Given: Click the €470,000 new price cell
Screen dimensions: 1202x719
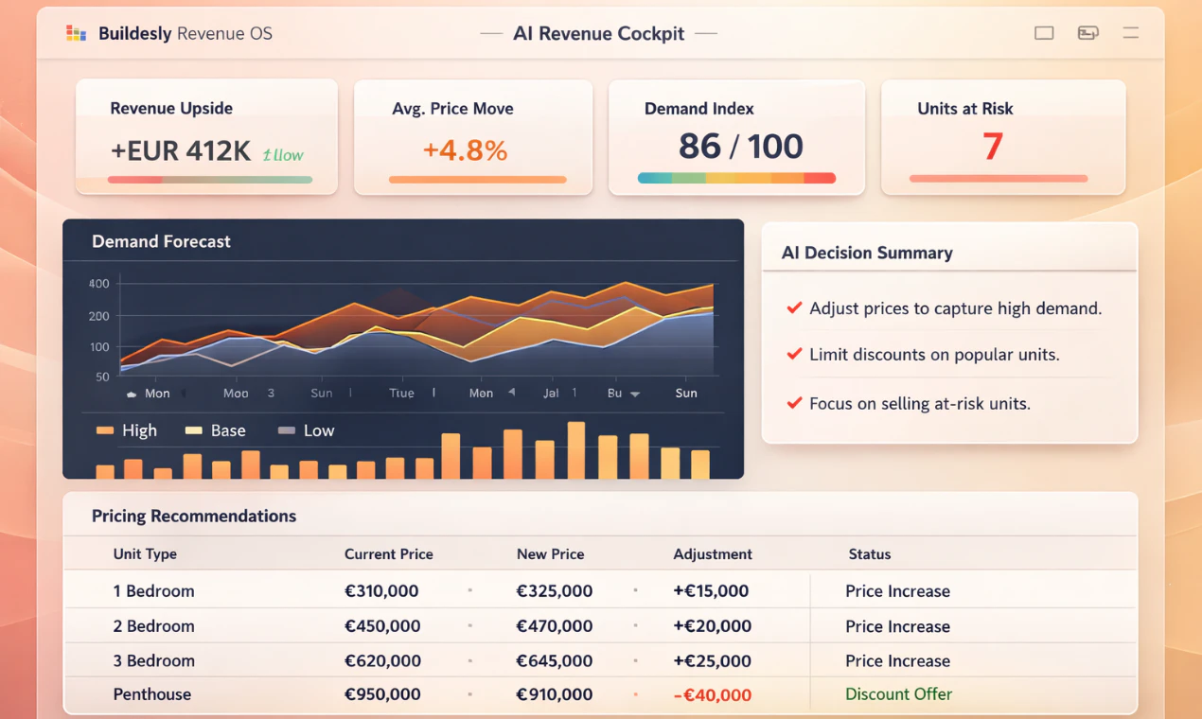Looking at the screenshot, I should [555, 626].
